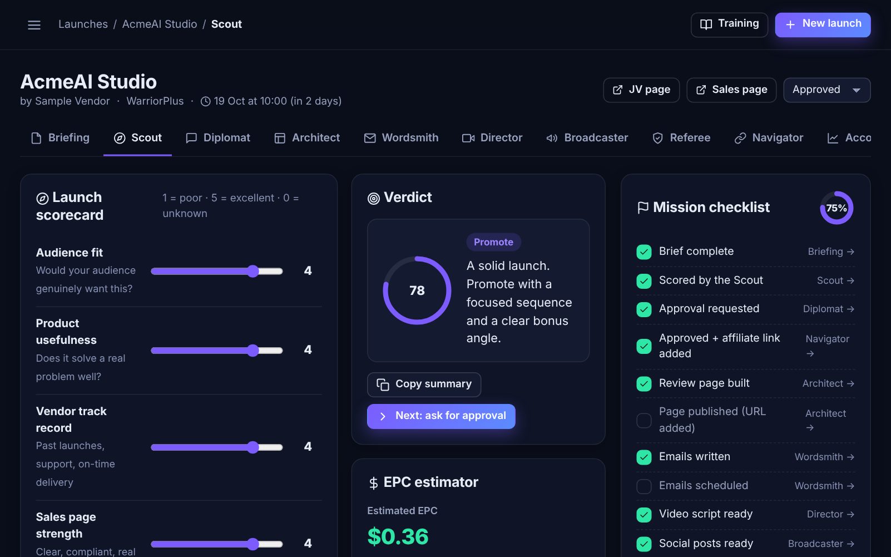Uncheck the Review page built checkbox
The height and width of the screenshot is (557, 891).
click(644, 384)
